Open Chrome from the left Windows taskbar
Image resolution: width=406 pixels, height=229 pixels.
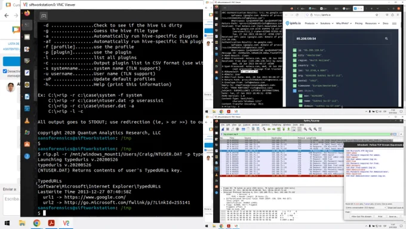36,223
